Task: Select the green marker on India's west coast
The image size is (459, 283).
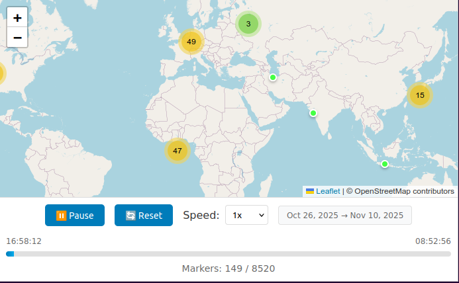Action: tap(313, 113)
